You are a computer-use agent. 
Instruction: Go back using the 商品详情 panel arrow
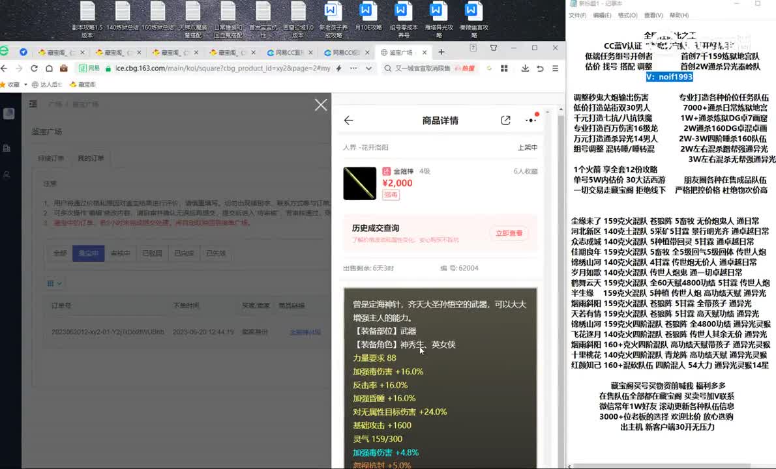tap(348, 121)
